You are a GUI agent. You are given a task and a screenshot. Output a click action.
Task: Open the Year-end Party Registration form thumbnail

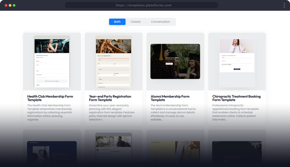(113, 62)
